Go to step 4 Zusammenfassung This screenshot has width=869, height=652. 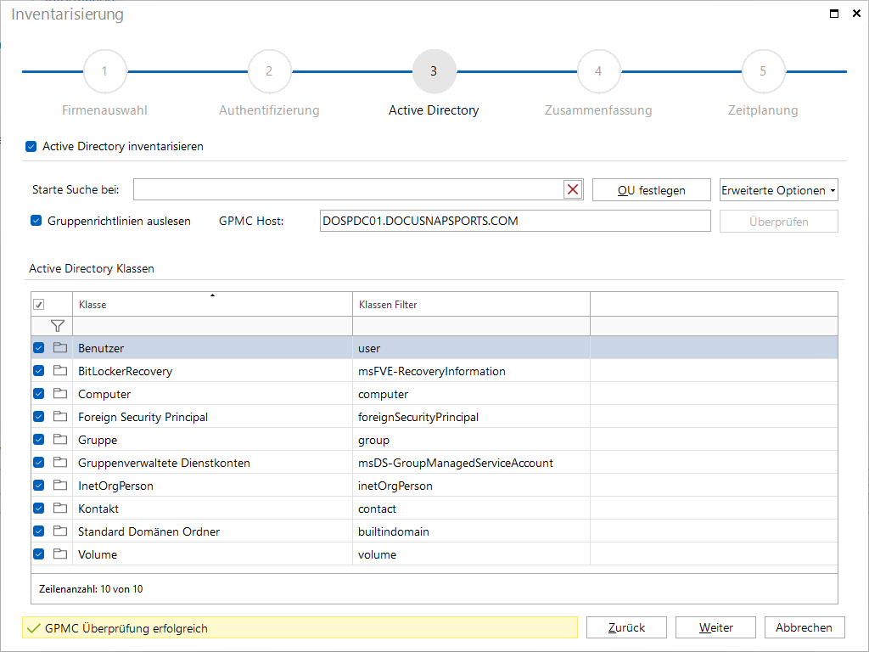click(x=598, y=71)
